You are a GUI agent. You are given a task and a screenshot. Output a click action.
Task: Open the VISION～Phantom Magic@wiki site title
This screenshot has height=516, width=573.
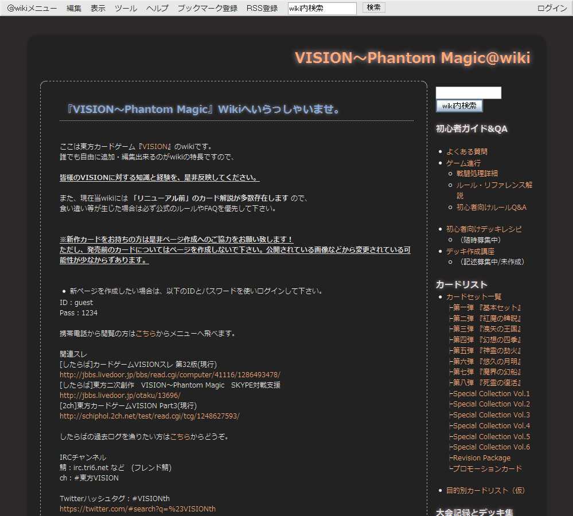click(x=412, y=58)
